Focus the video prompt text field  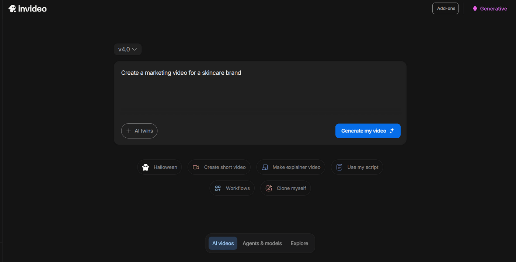click(260, 92)
